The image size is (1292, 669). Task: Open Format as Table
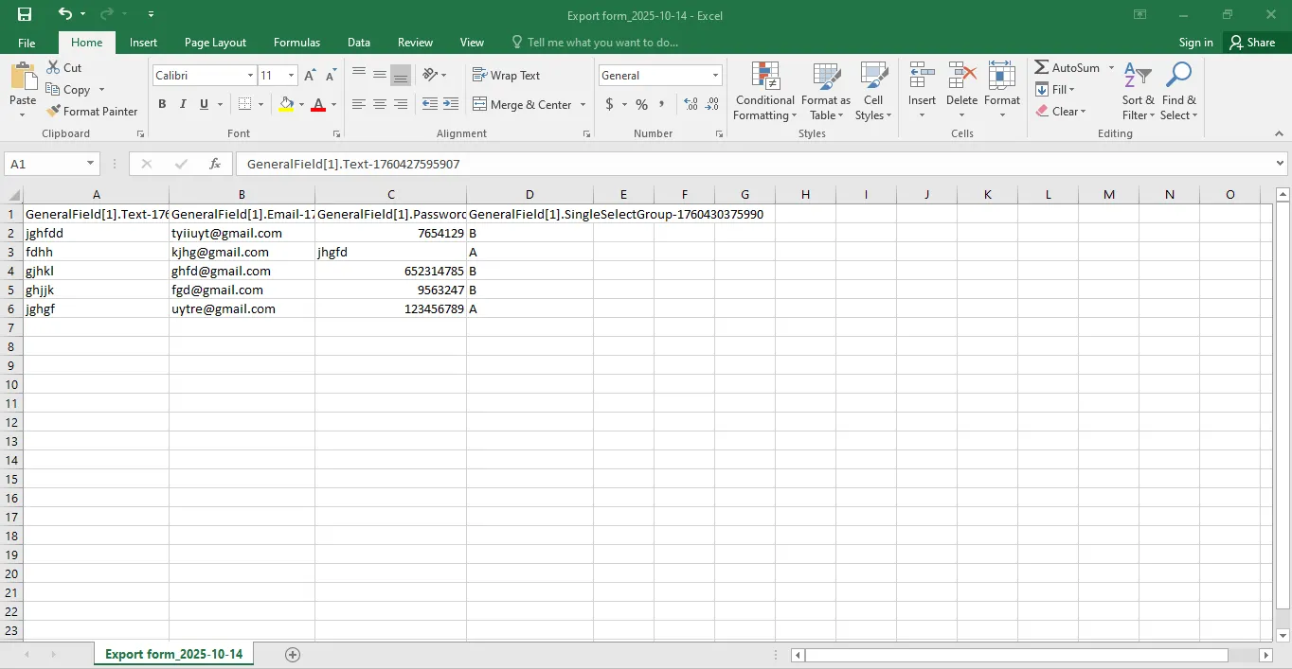(826, 92)
